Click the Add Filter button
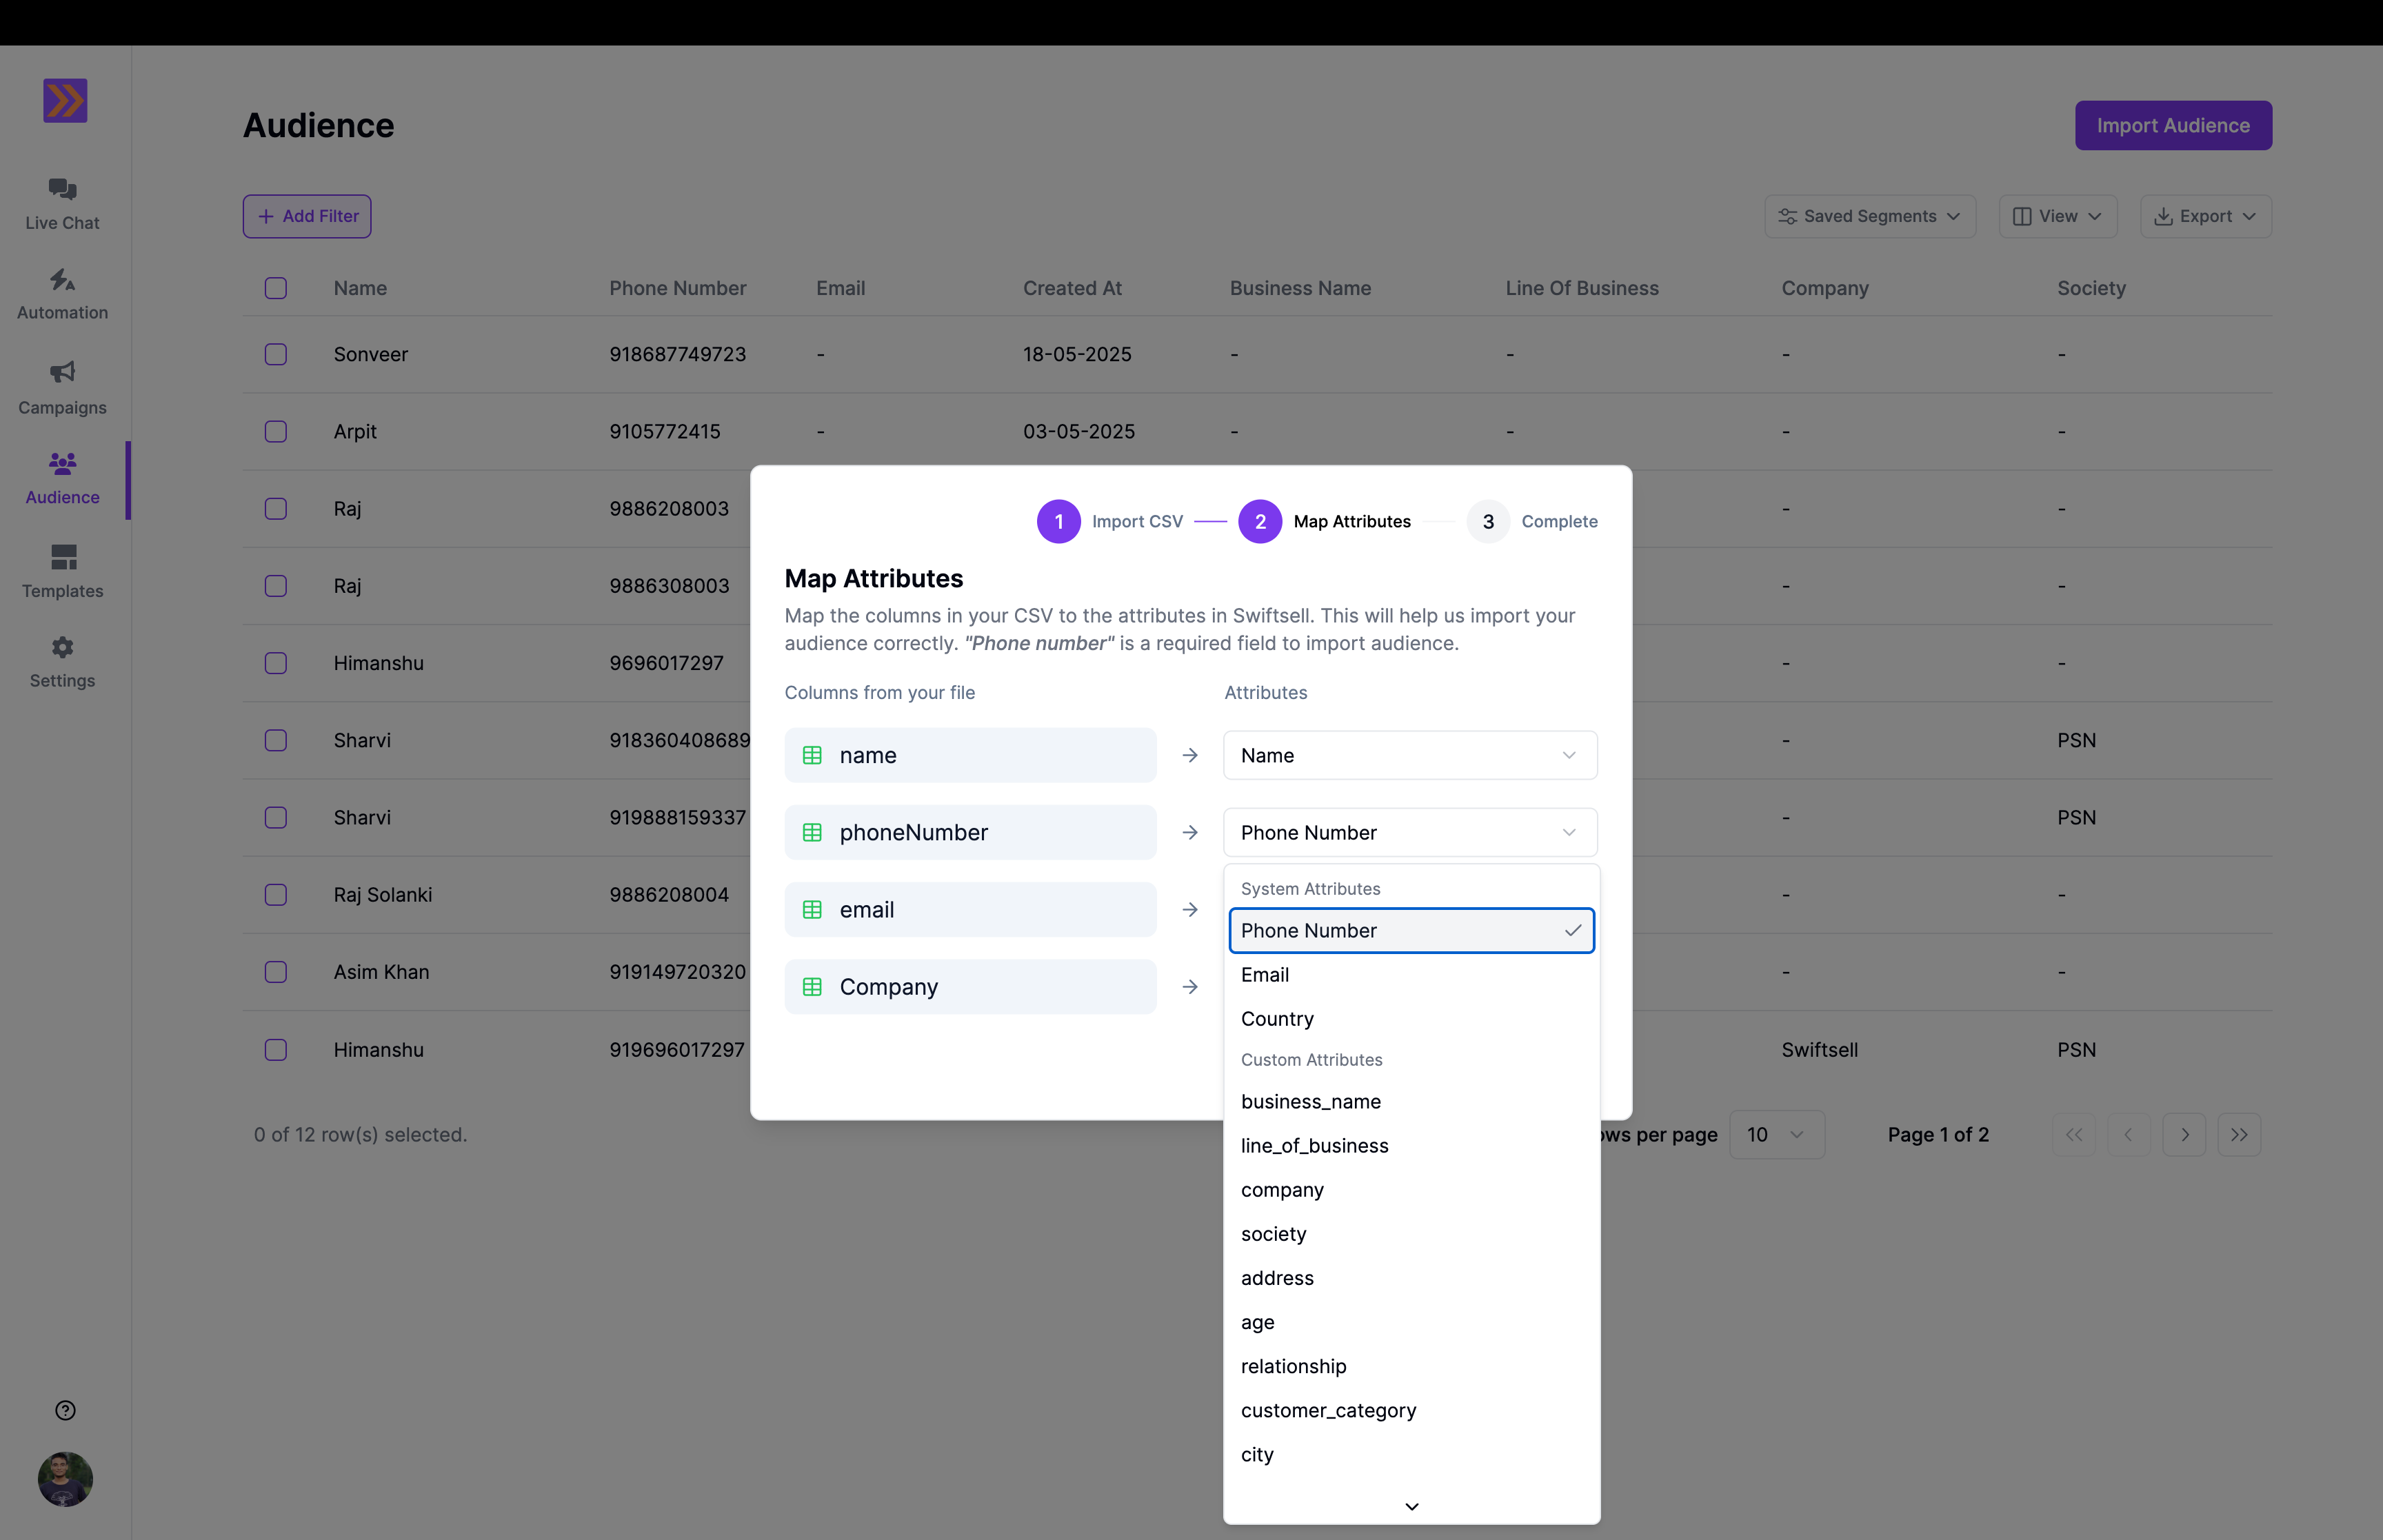 [x=306, y=216]
